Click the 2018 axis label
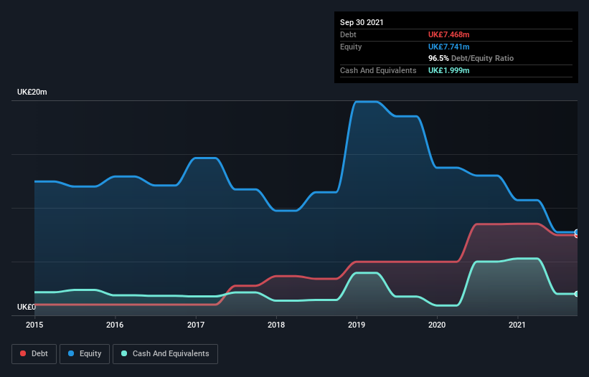 click(276, 325)
